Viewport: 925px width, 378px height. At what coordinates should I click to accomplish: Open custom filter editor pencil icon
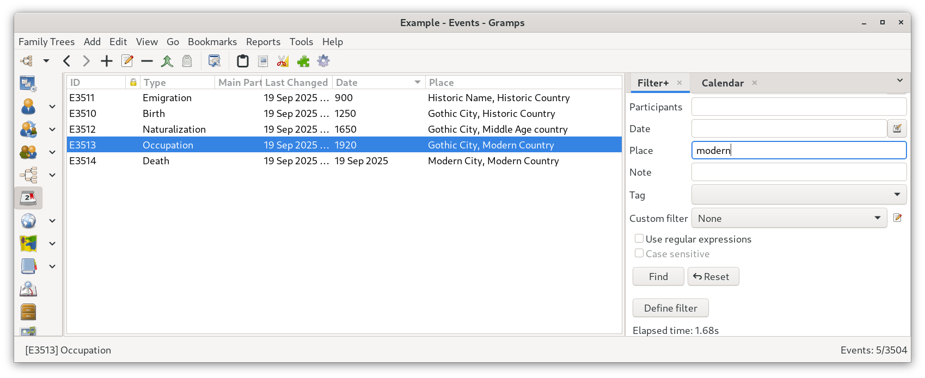coord(898,218)
